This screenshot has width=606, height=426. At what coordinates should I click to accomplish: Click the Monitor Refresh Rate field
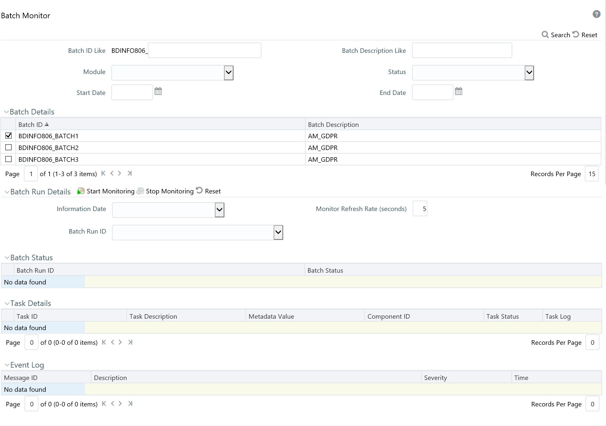420,208
